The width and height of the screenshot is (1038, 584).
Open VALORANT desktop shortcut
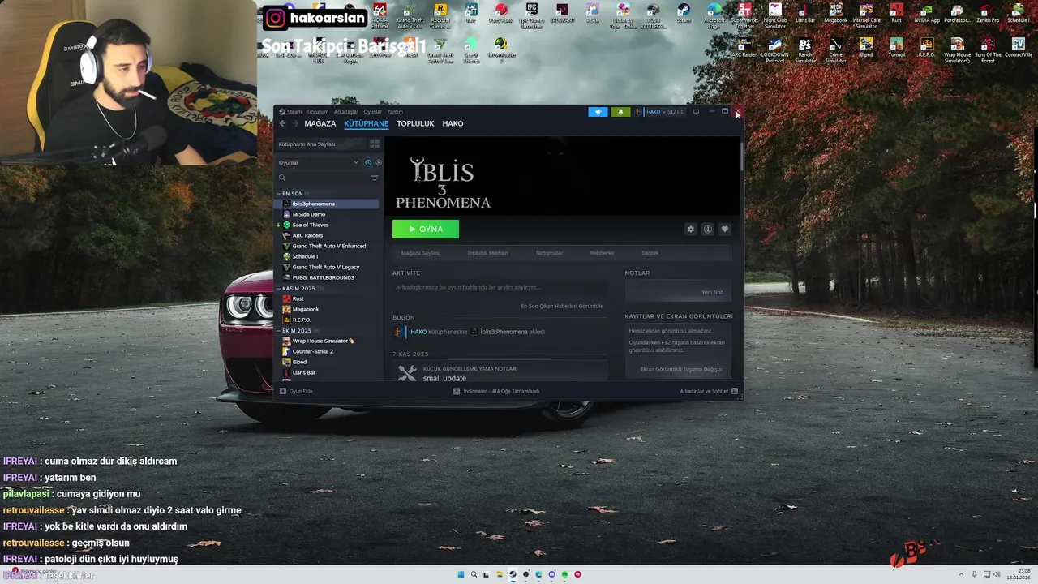click(562, 14)
